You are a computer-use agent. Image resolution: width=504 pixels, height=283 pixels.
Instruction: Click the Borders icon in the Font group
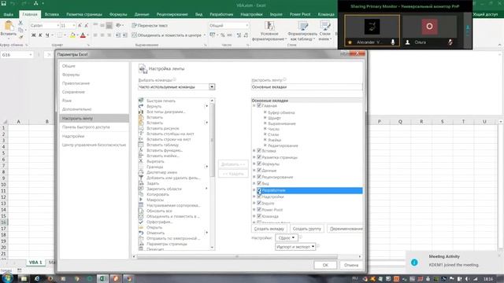(x=60, y=35)
